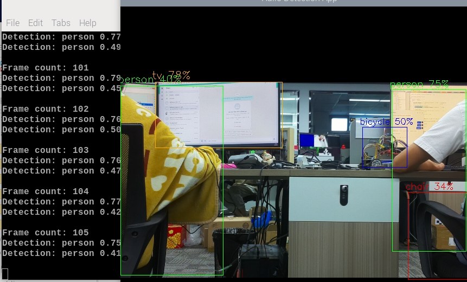The image size is (467, 282).
Task: Open the Tabs menu in the terminal
Action: click(x=61, y=23)
